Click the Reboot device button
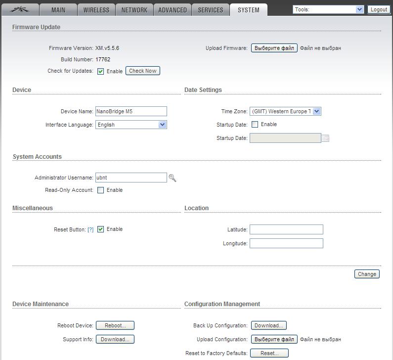Viewport: 393px width, 360px height. [115, 325]
